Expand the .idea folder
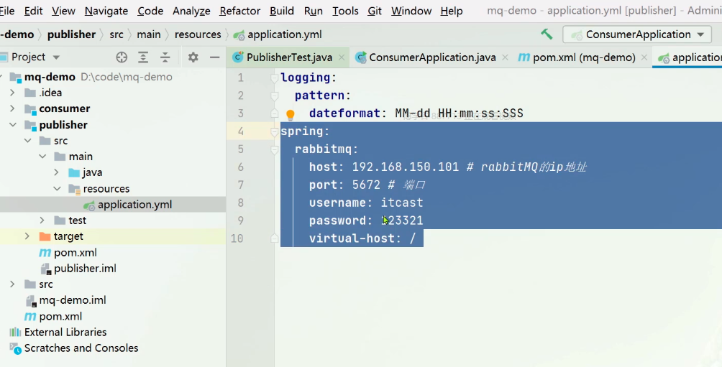The height and width of the screenshot is (367, 722). [12, 93]
